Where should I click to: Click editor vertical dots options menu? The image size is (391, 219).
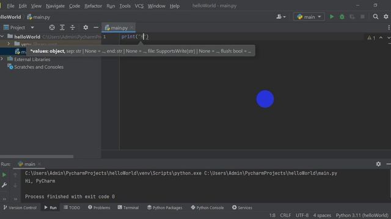pyautogui.click(x=389, y=27)
